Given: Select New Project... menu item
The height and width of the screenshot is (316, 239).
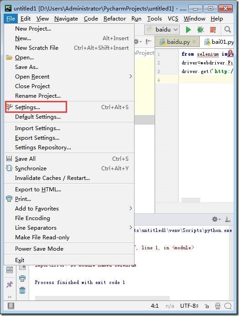Looking at the screenshot, I should tap(69, 29).
